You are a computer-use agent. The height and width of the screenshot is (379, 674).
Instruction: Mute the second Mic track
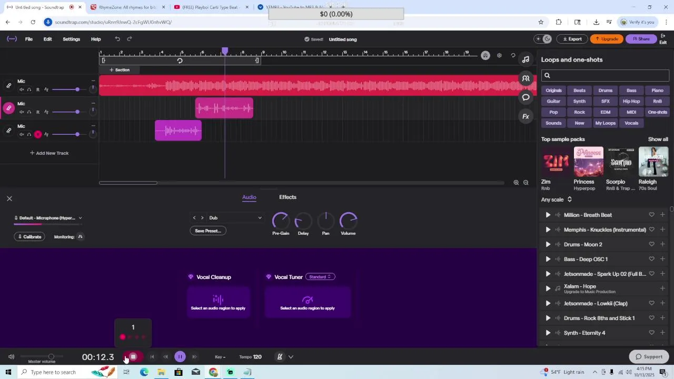tap(22, 112)
